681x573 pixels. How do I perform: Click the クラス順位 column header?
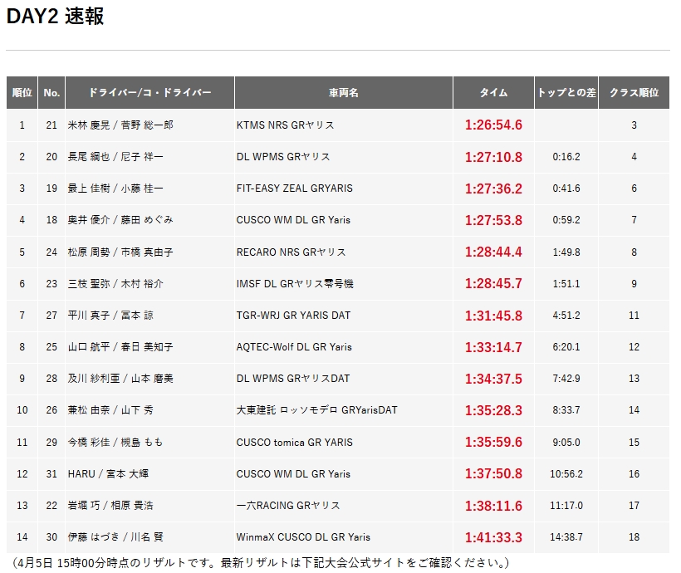(634, 93)
